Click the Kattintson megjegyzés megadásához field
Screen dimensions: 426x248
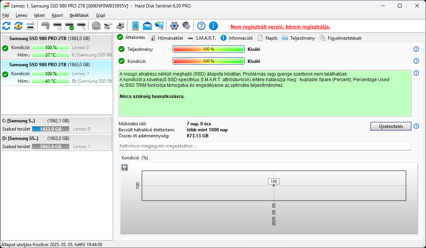[x=265, y=146]
